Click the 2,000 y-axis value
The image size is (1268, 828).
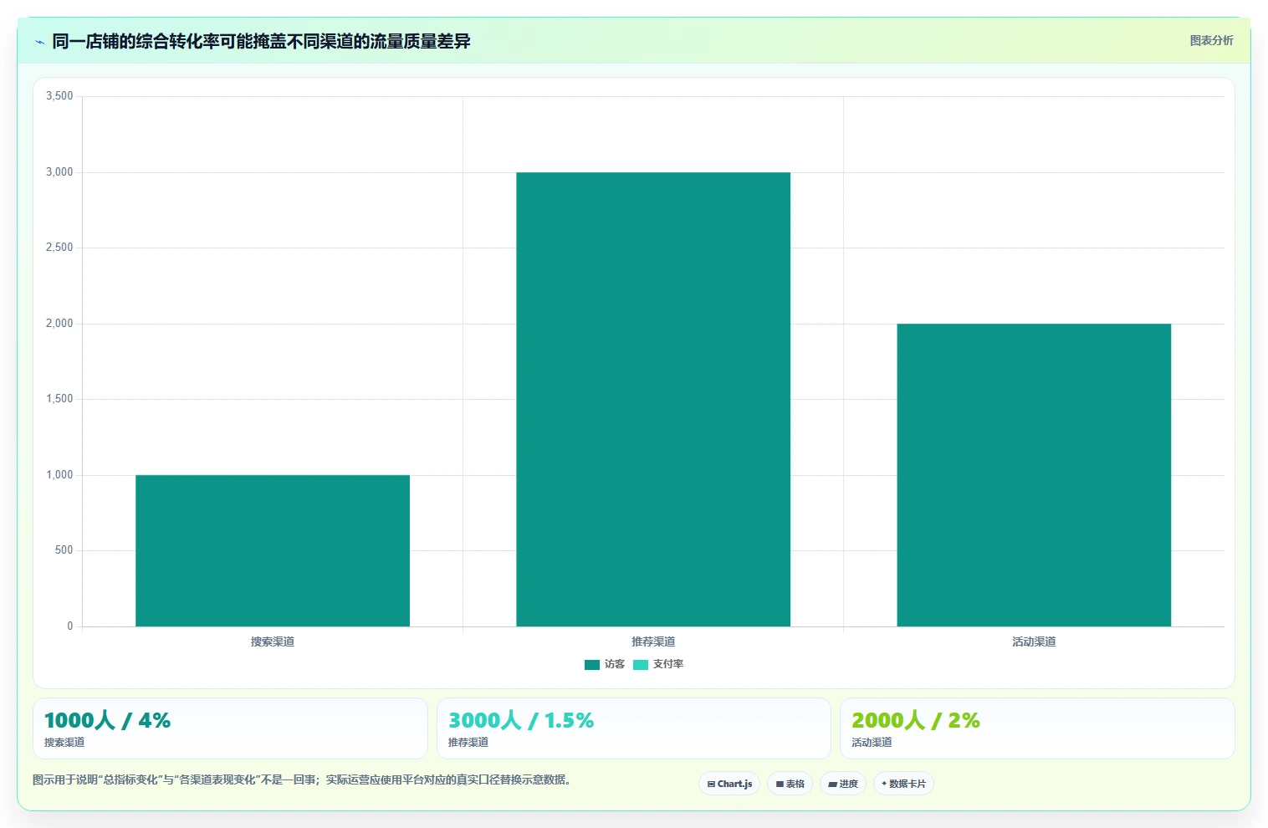(59, 324)
